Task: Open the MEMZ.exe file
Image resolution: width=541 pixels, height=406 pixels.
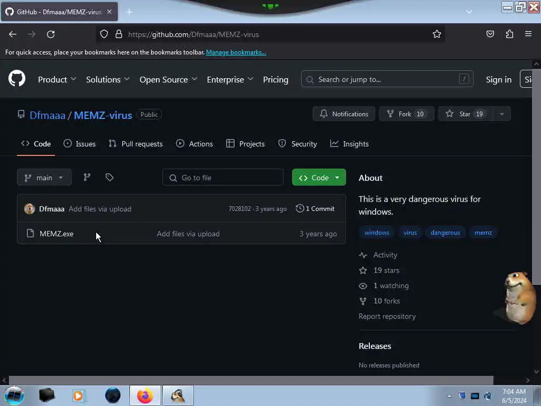Action: point(57,234)
